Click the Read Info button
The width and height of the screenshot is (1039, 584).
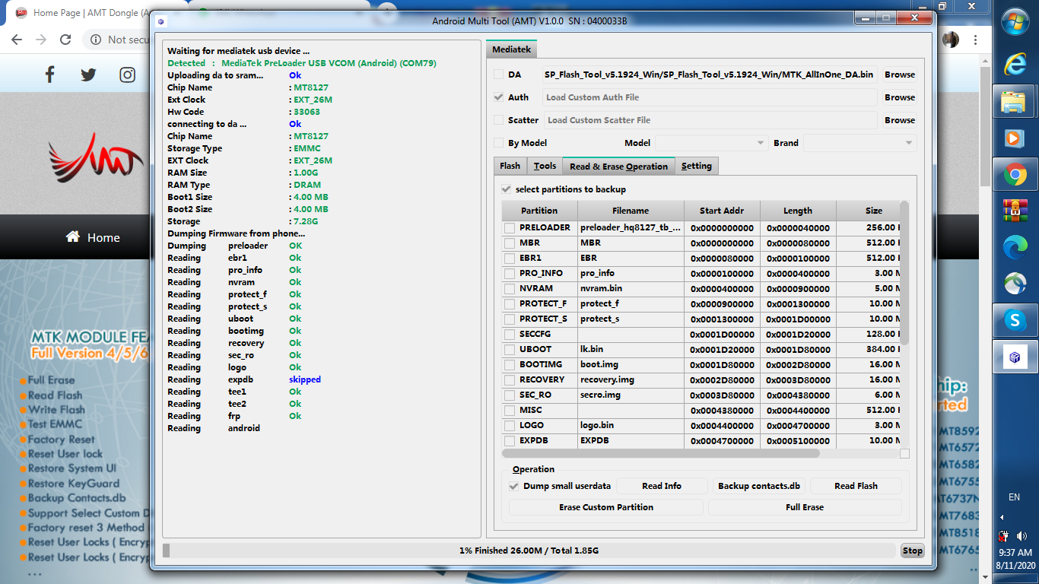[662, 486]
